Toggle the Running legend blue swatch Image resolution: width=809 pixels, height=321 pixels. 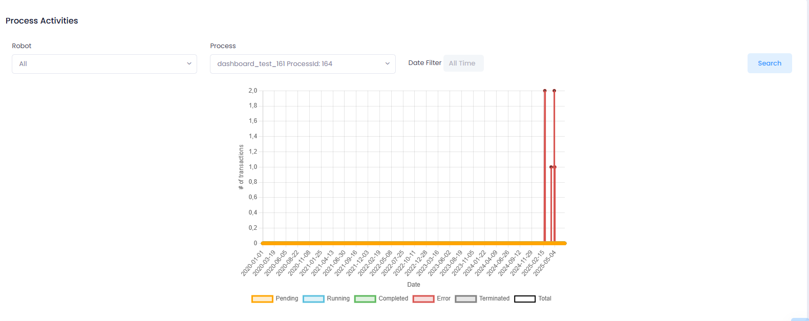coord(313,299)
